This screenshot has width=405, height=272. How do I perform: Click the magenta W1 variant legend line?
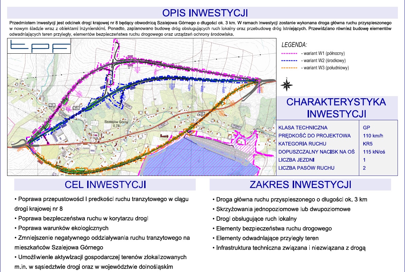(x=289, y=54)
